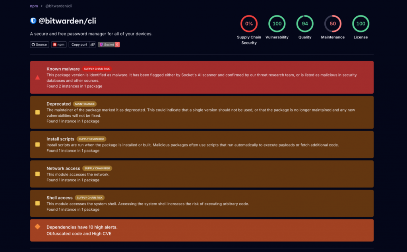Click the yellow square icon beside Shell access
The image size is (407, 252).
37,203
